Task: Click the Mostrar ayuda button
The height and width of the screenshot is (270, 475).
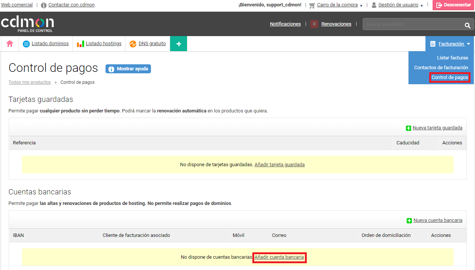Action: [128, 69]
